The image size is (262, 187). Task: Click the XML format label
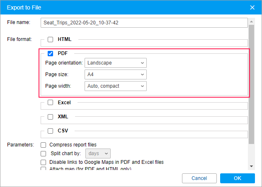tap(63, 117)
